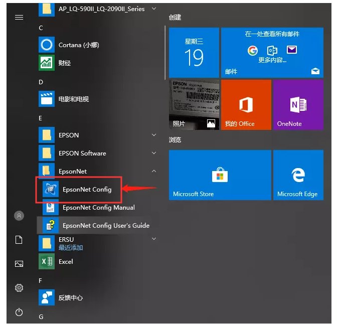Open Documents from the sidebar icon
The width and height of the screenshot is (342, 324).
click(19, 240)
